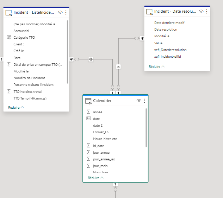The width and height of the screenshot is (223, 198).
Task: Click the Incident - ListeIncide table icon
Action: click(9, 13)
